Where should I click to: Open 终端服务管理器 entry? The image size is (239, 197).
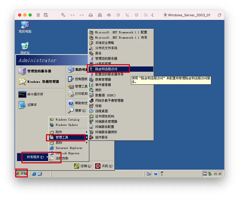(121, 122)
